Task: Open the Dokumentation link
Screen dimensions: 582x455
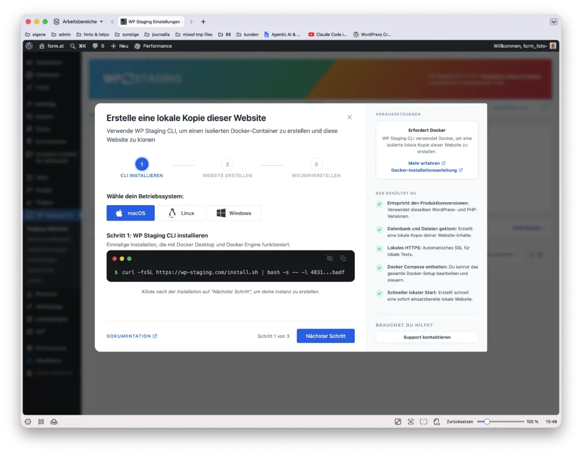Action: pos(132,336)
